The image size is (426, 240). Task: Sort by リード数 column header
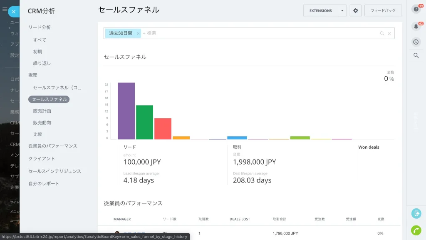[170, 219]
